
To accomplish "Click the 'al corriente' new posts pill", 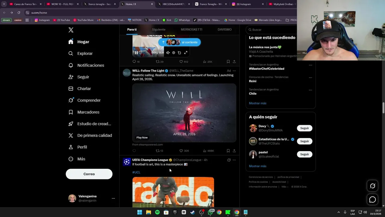I will point(180,42).
